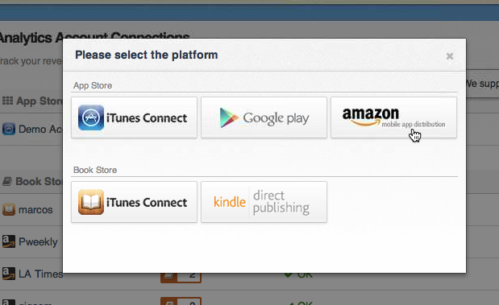Choose the Google Play platform

264,117
